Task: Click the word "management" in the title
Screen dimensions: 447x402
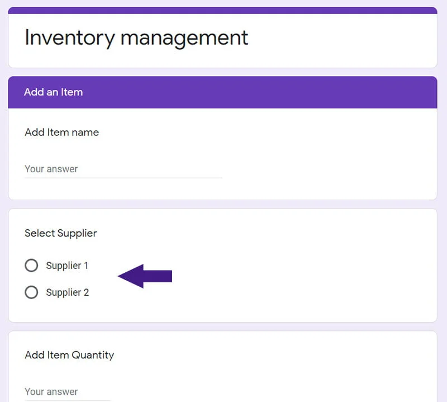Action: tap(184, 37)
